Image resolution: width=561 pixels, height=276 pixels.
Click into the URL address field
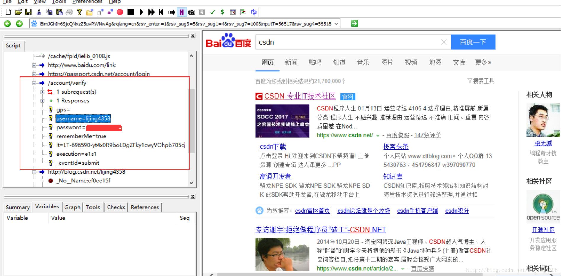185,24
